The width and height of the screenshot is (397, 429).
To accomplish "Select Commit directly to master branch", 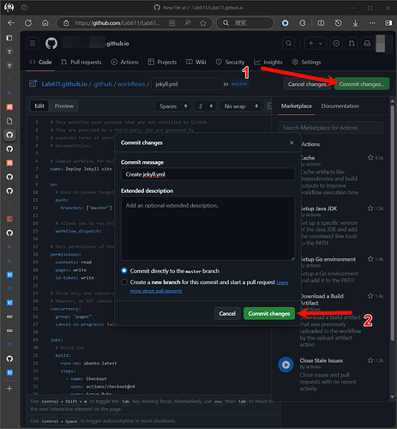I will (124, 270).
